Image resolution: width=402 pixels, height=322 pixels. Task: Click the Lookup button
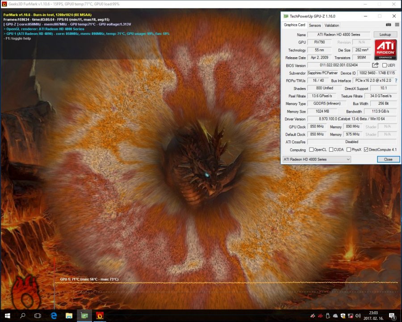click(385, 34)
